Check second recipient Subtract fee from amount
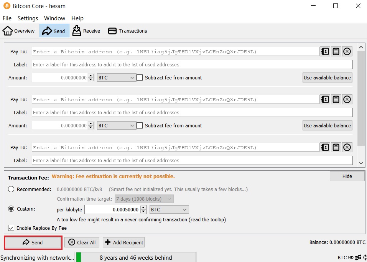This screenshot has height=262, width=367. coord(140,125)
